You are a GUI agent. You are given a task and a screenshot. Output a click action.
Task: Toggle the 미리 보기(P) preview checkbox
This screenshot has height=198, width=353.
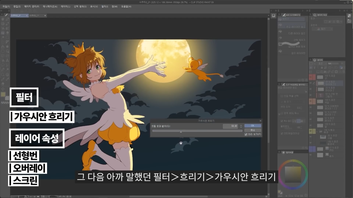[x=246, y=134]
